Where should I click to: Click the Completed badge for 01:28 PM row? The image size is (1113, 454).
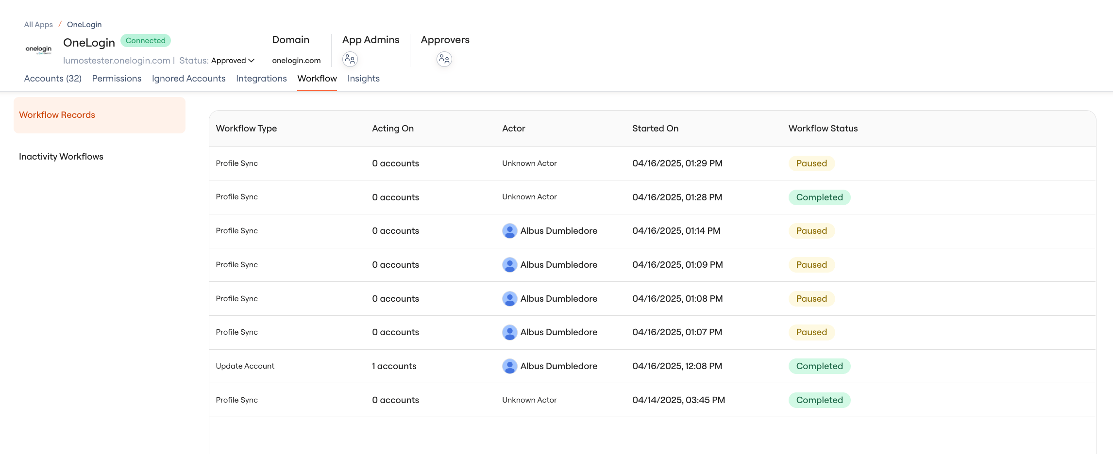820,197
